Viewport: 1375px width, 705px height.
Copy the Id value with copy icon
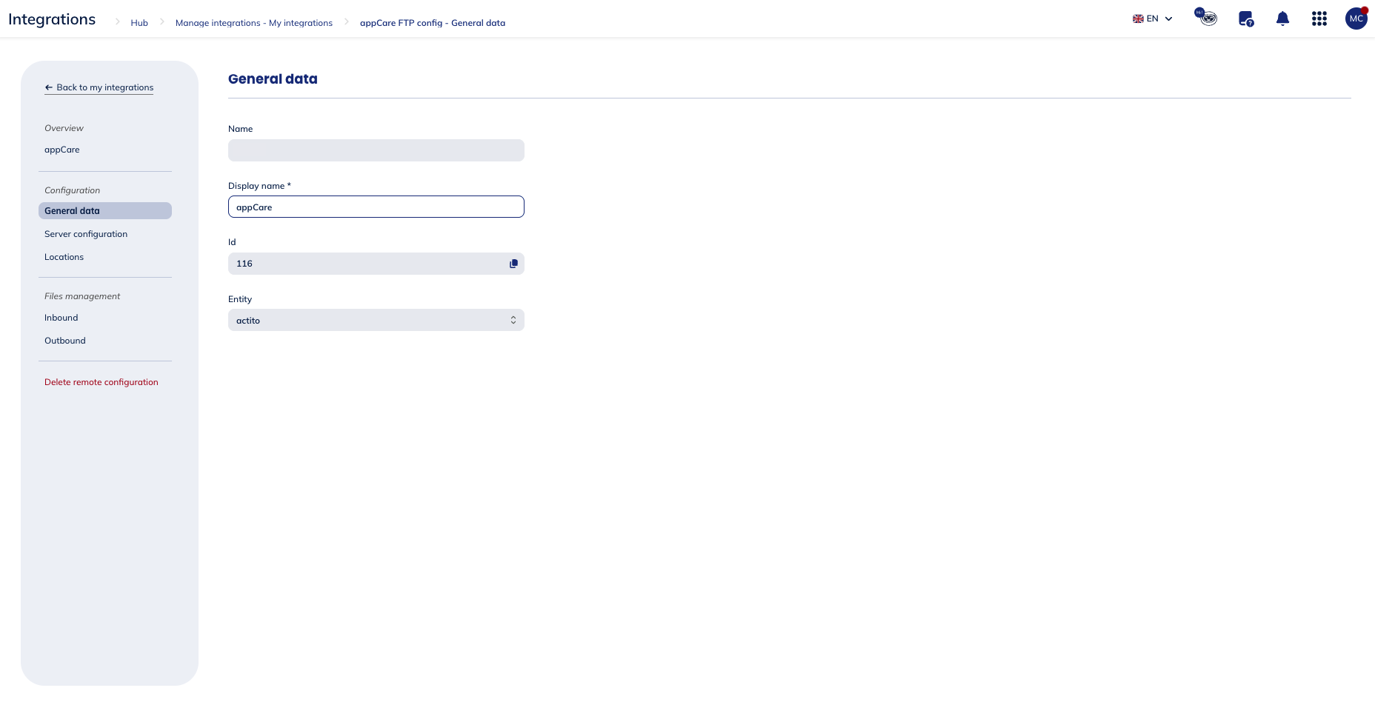[x=513, y=264]
